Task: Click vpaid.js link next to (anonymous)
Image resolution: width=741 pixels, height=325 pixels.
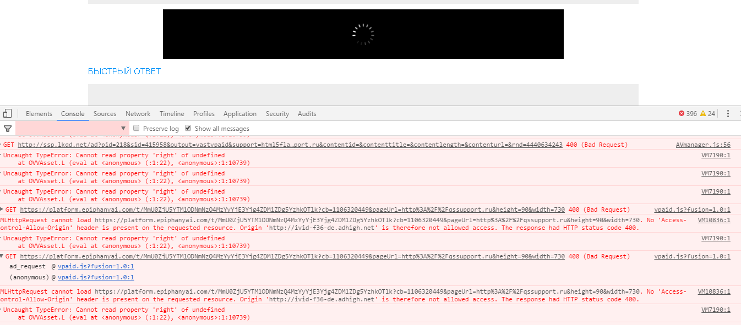Action: click(96, 277)
